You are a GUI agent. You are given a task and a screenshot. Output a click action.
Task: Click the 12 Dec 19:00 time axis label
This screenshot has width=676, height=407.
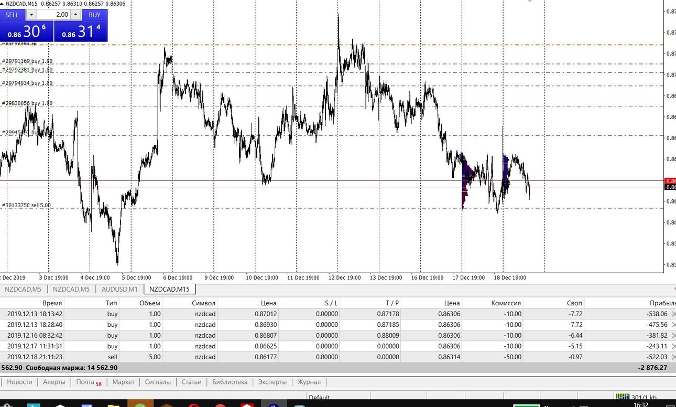pos(343,277)
